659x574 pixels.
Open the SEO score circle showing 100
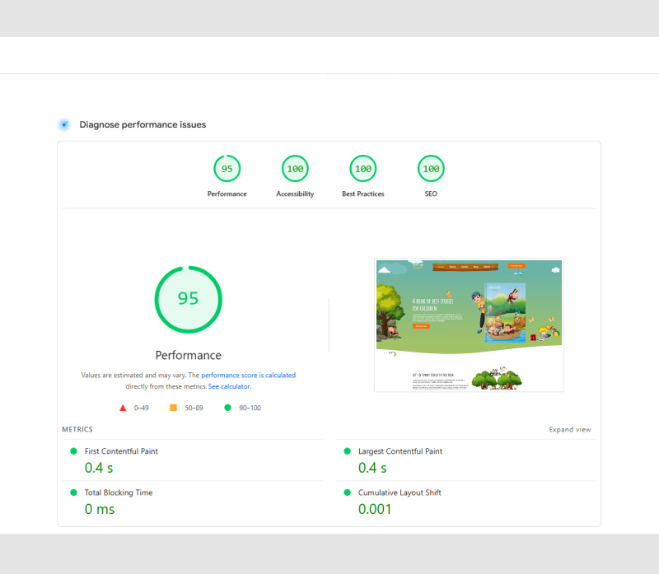click(430, 168)
